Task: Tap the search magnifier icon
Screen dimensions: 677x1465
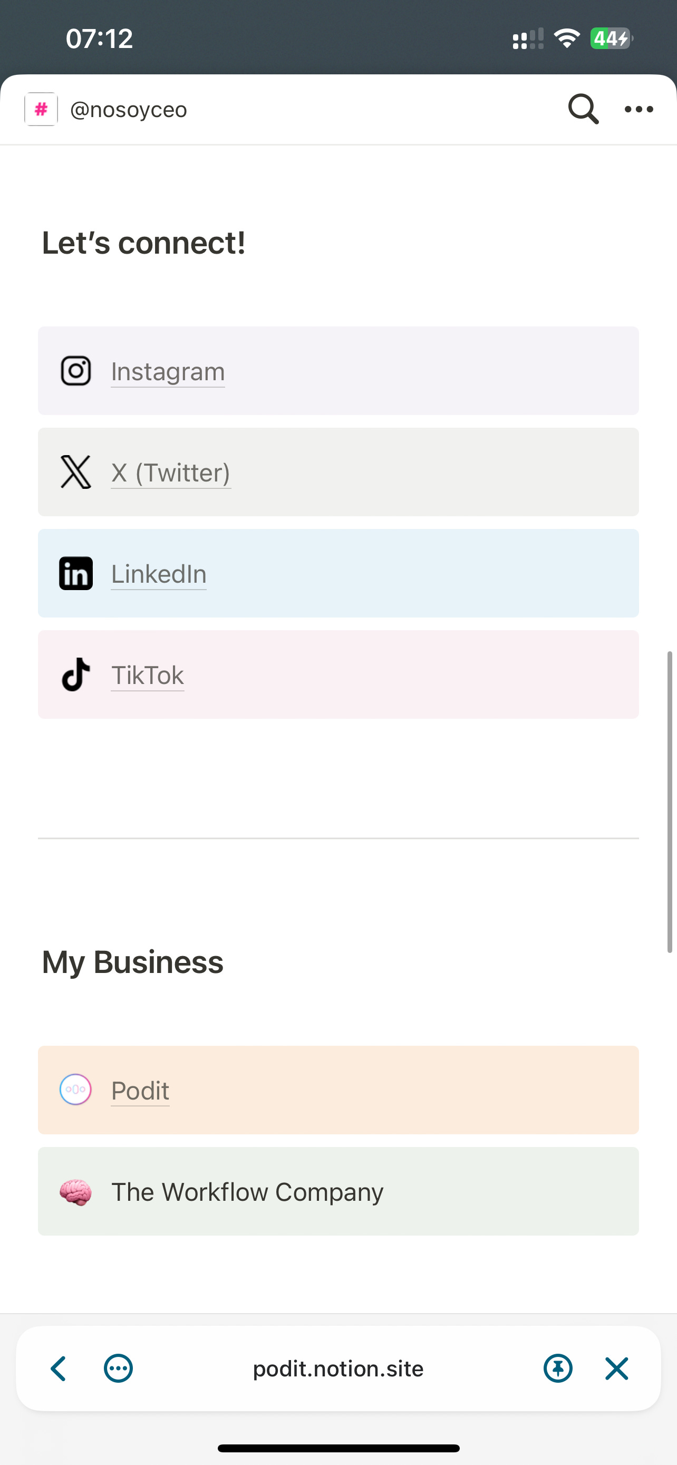Action: click(x=583, y=109)
